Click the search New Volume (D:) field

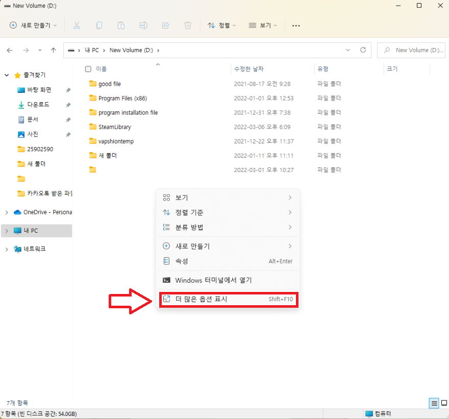pyautogui.click(x=411, y=50)
